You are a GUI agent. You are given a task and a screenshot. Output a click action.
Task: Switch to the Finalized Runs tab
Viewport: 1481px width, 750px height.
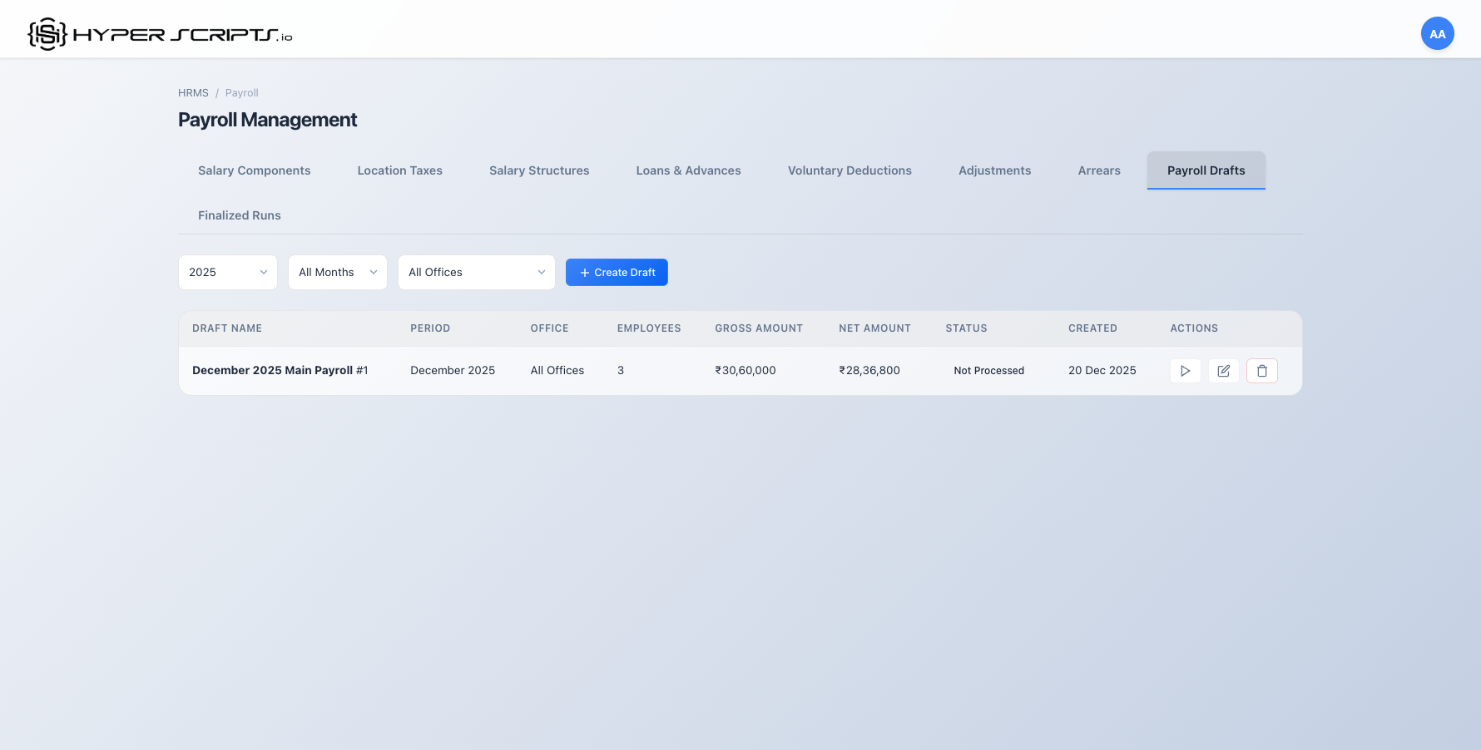(239, 215)
